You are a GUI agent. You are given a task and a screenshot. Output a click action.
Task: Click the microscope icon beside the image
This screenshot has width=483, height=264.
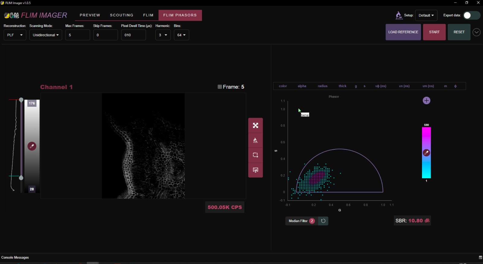(255, 140)
